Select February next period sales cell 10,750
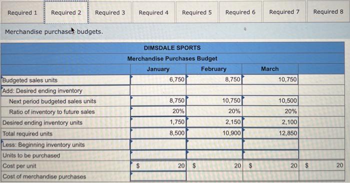Viewport: 350px width, 183px height. [x=214, y=101]
